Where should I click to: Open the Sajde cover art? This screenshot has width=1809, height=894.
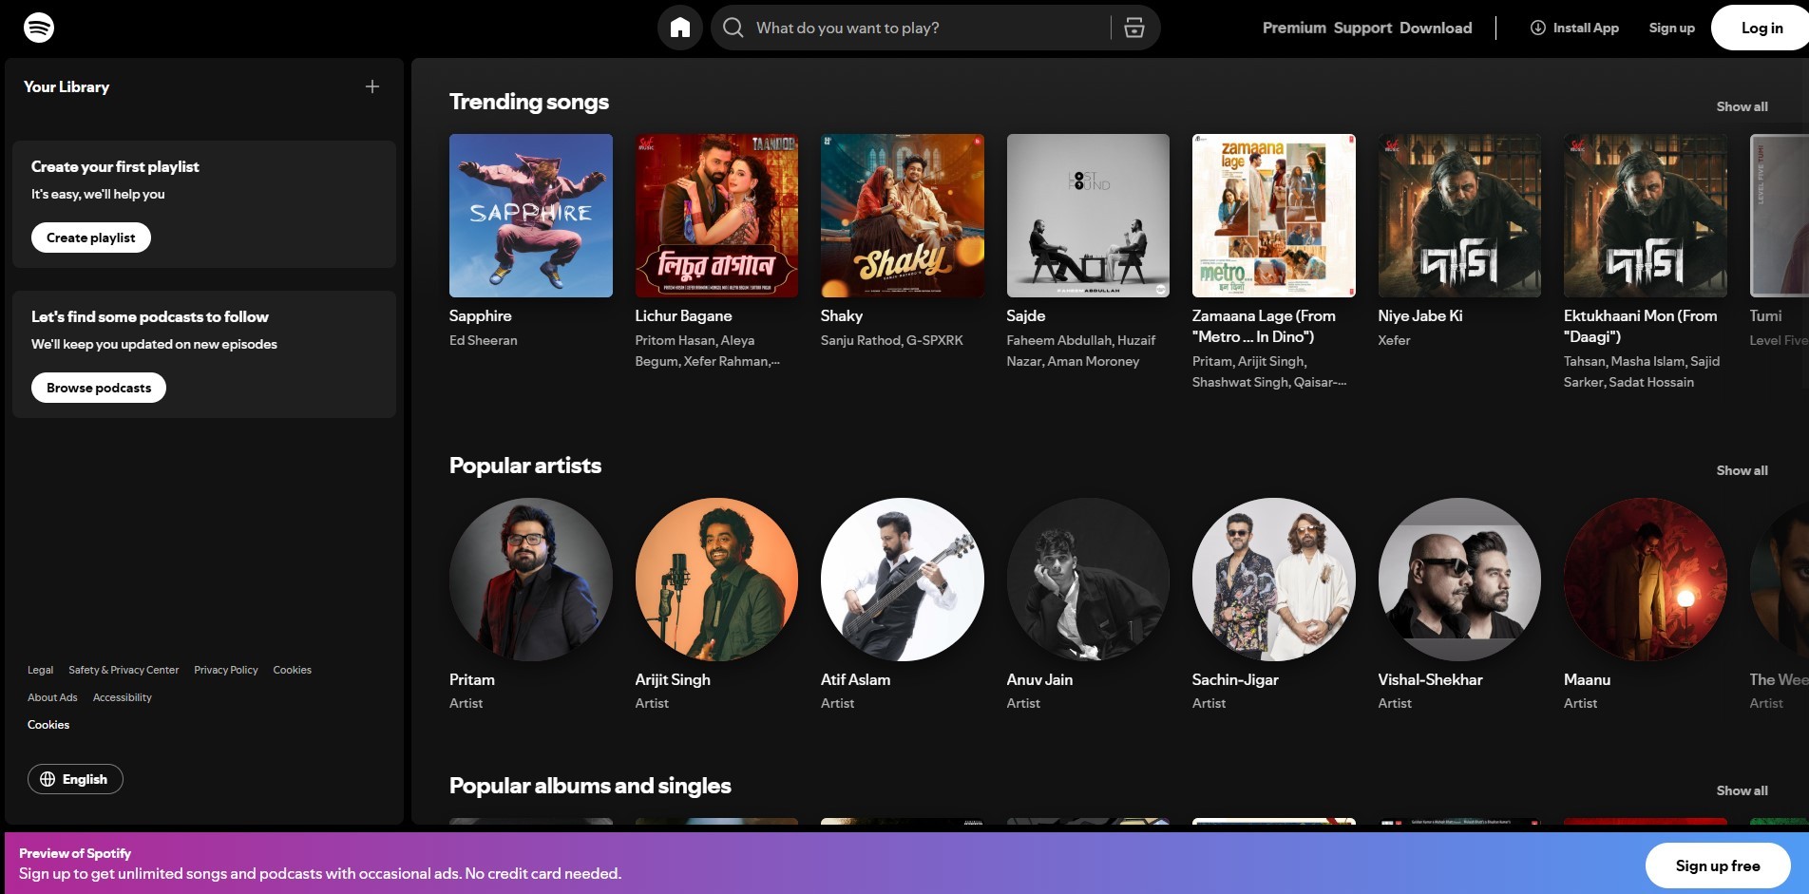pyautogui.click(x=1088, y=216)
